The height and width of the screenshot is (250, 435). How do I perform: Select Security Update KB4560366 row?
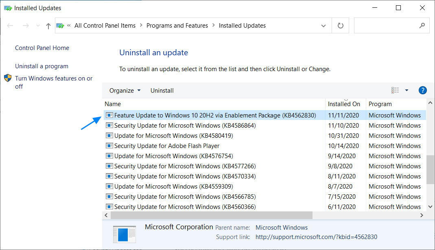(x=264, y=207)
